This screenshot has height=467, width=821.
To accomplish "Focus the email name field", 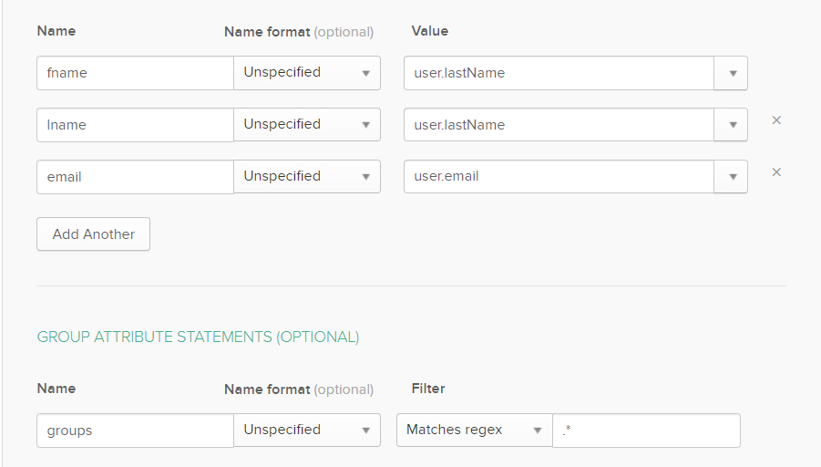I will pyautogui.click(x=135, y=177).
